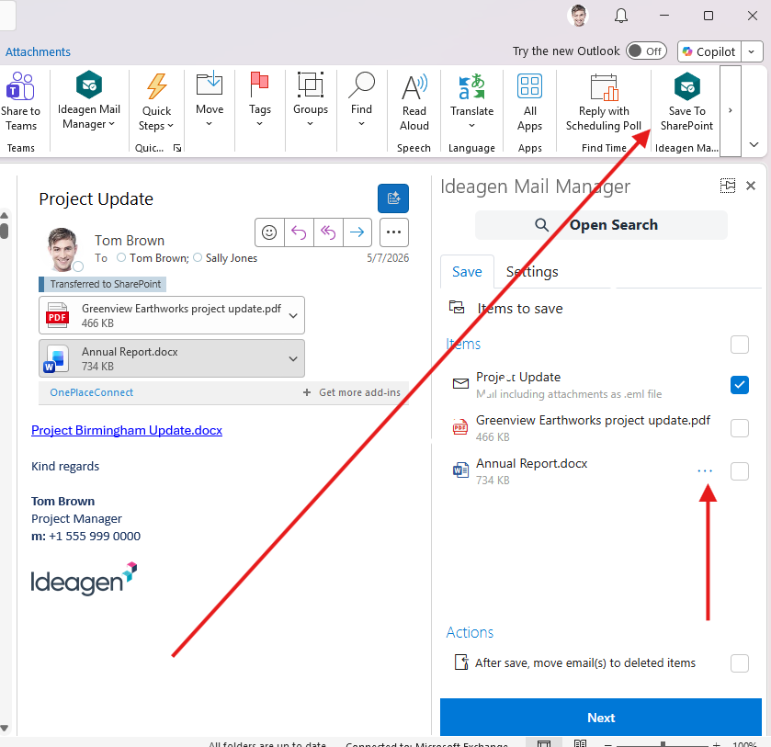This screenshot has height=747, width=771.
Task: Open the Attachments ribbon tab
Action: pyautogui.click(x=38, y=51)
